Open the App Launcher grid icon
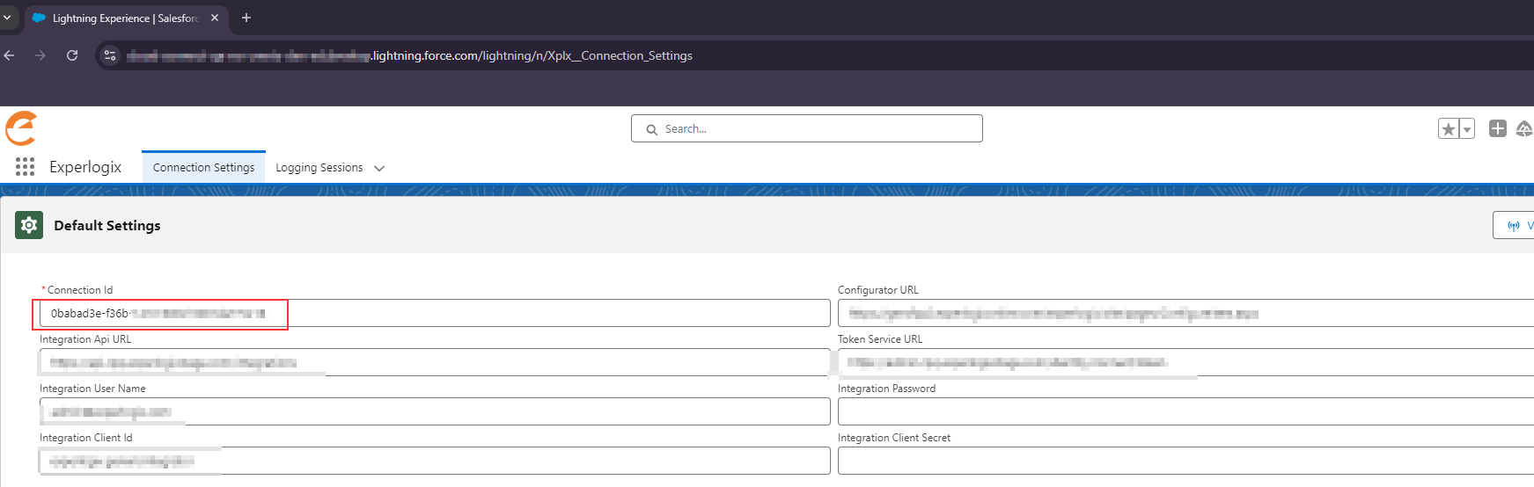The height and width of the screenshot is (487, 1534). (25, 167)
